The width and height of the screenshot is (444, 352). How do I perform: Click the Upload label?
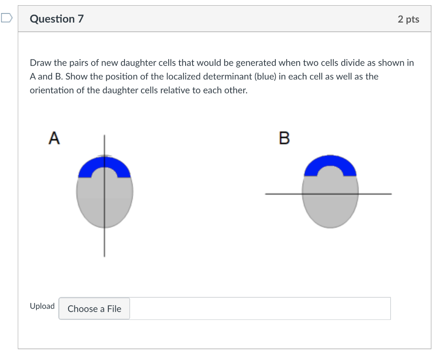[42, 306]
